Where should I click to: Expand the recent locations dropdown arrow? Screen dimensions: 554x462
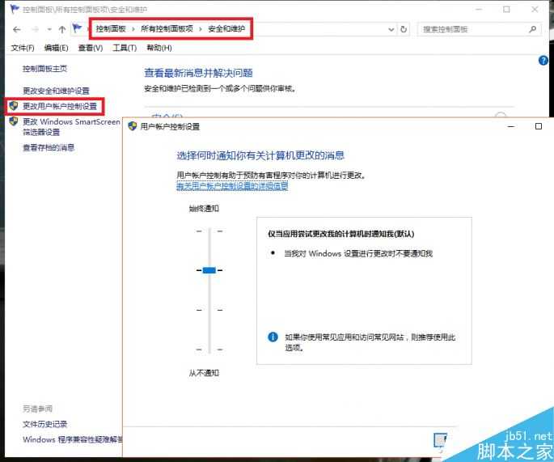click(x=49, y=29)
